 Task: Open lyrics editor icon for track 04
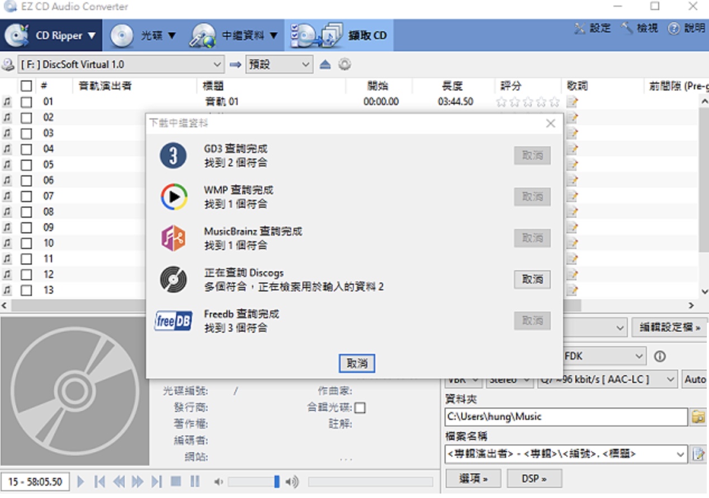click(x=572, y=149)
